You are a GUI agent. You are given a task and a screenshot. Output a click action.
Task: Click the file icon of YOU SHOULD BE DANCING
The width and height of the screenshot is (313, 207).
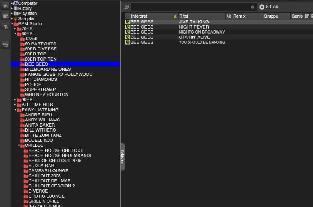(128, 42)
